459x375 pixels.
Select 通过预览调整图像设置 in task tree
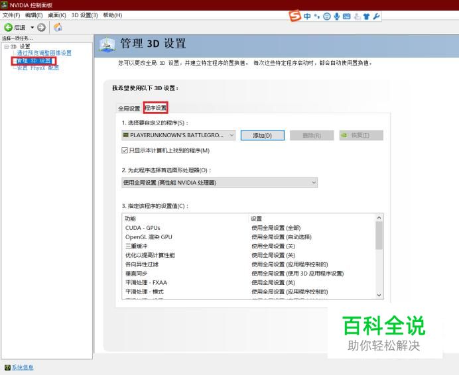pyautogui.click(x=44, y=53)
